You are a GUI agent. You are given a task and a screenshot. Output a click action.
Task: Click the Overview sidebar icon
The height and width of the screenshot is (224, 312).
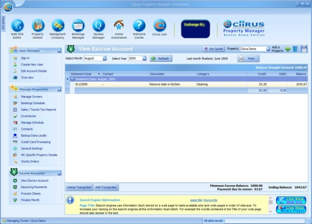15,78
